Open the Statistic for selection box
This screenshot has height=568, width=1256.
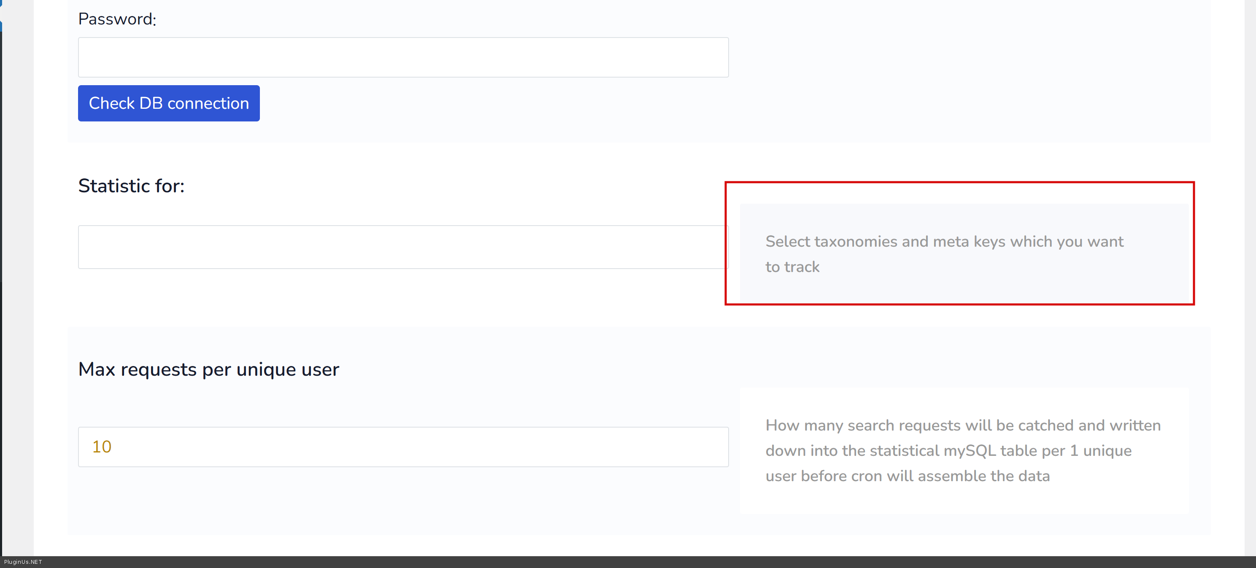pyautogui.click(x=403, y=247)
